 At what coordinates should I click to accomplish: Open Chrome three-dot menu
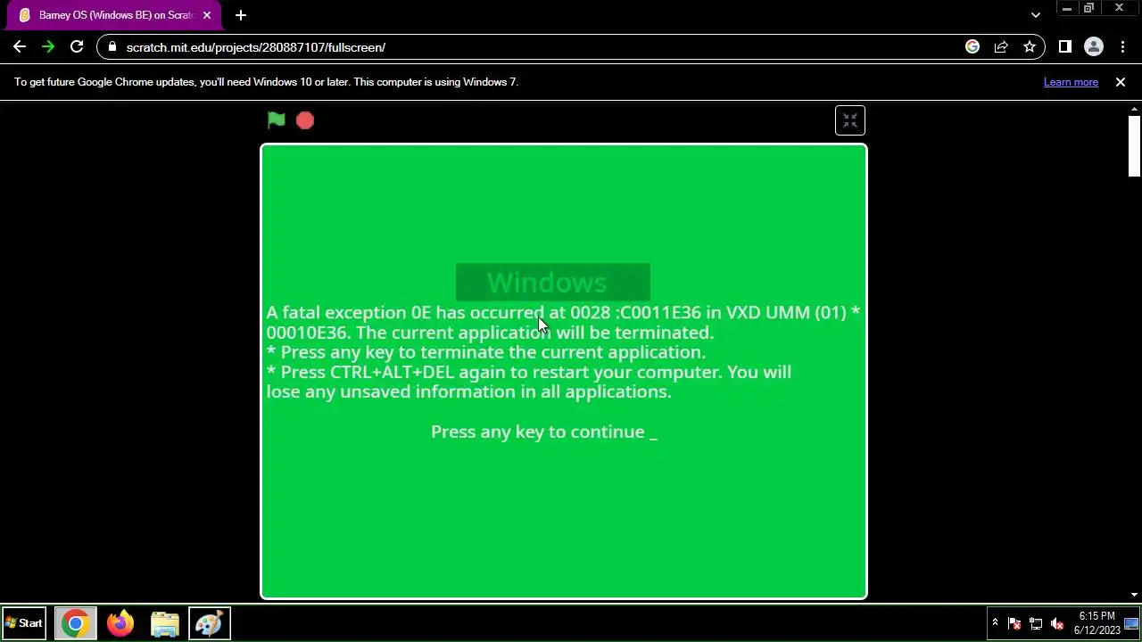(1122, 47)
